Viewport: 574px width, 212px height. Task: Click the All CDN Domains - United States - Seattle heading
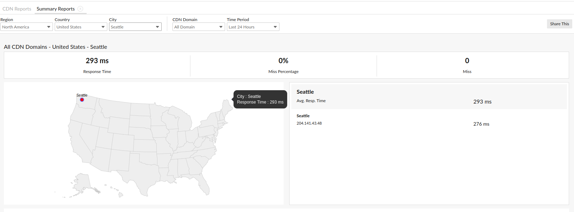[x=55, y=47]
